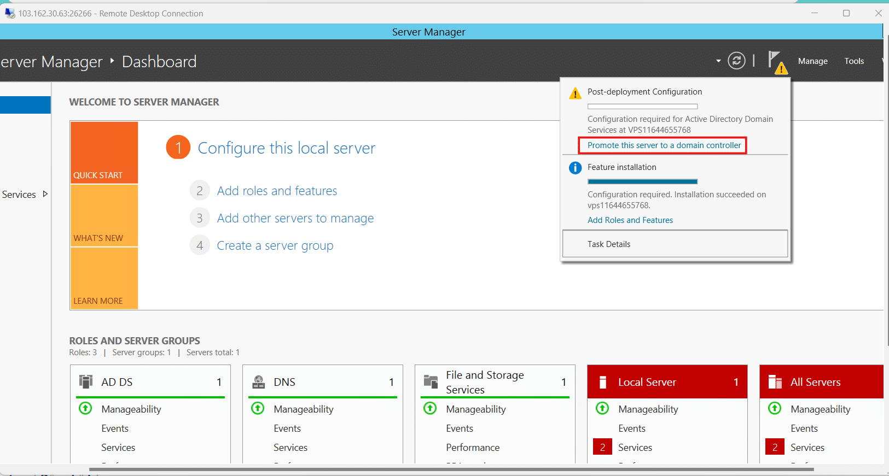Click the DNS role icon
889x476 pixels.
[258, 381]
